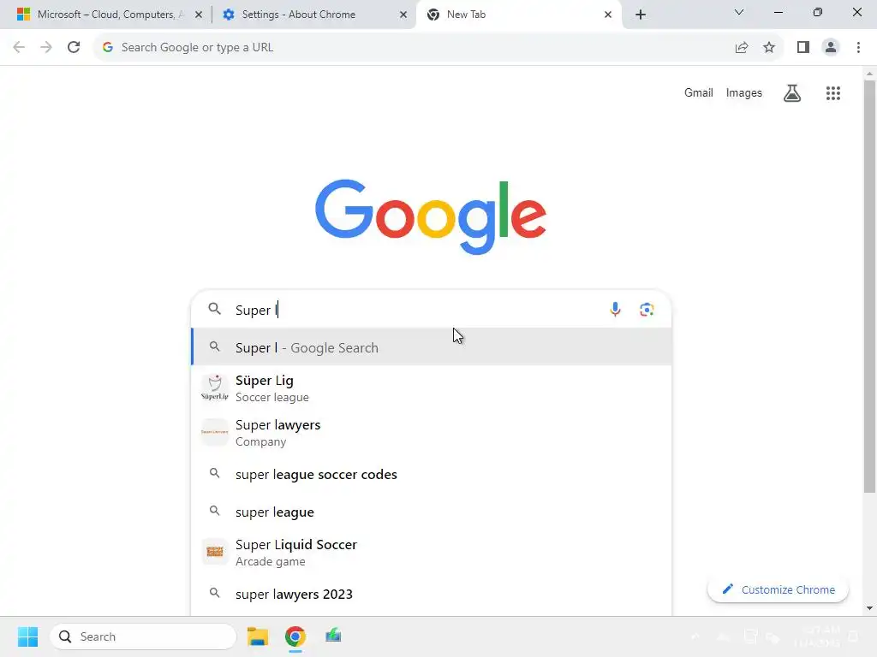
Task: Bookmark this tab with star icon
Action: tap(769, 48)
